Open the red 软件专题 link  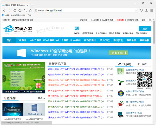pyautogui.click(x=120, y=20)
